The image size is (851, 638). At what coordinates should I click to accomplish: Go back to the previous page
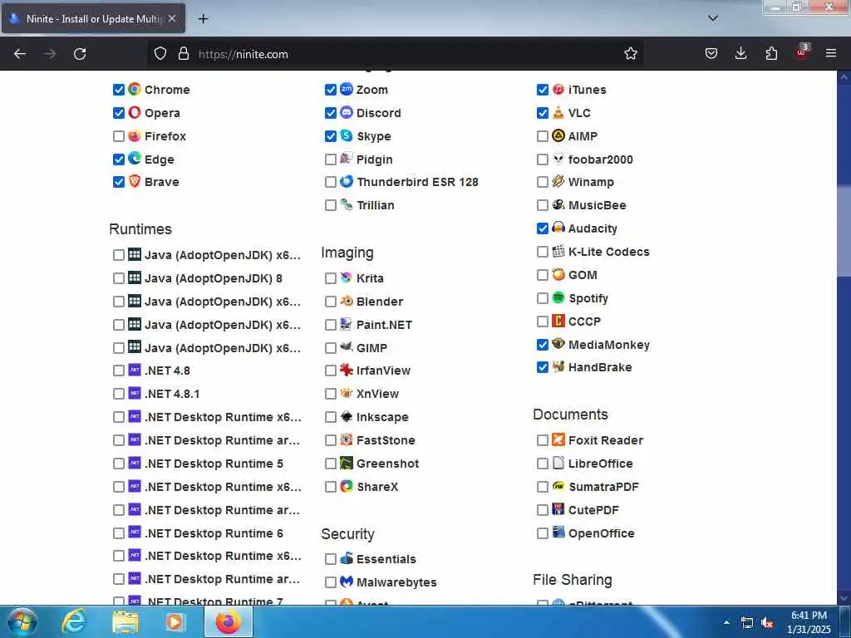pyautogui.click(x=20, y=54)
